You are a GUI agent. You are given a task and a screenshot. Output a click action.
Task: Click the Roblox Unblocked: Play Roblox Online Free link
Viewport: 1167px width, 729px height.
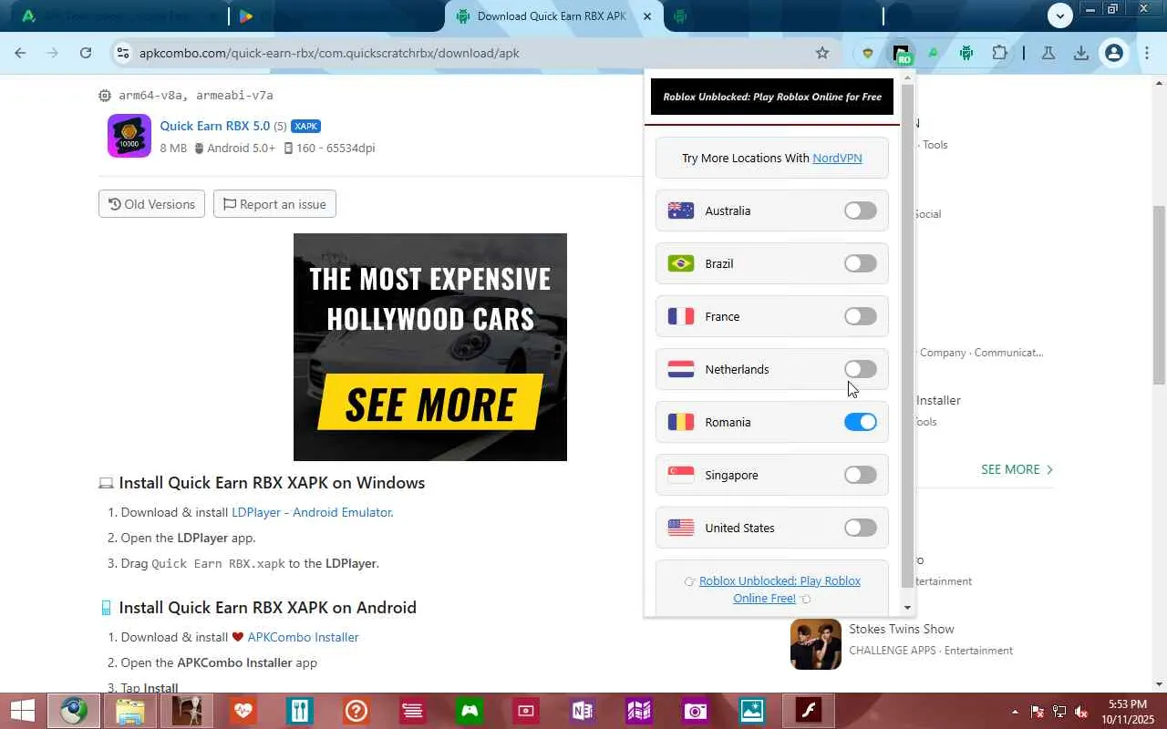tap(780, 590)
